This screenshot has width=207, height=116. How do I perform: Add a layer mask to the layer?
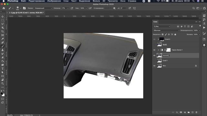[x=181, y=112]
